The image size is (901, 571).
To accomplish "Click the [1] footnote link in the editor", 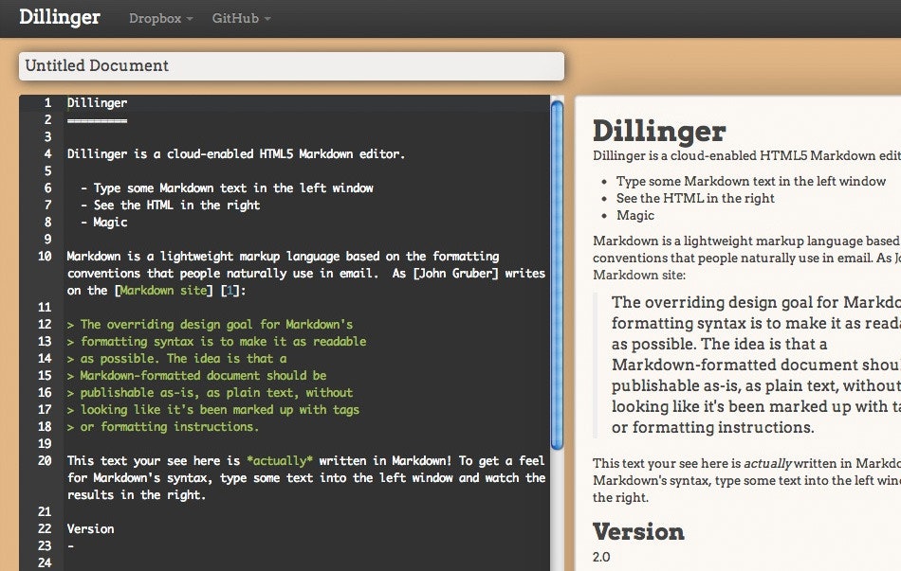I will click(x=232, y=291).
